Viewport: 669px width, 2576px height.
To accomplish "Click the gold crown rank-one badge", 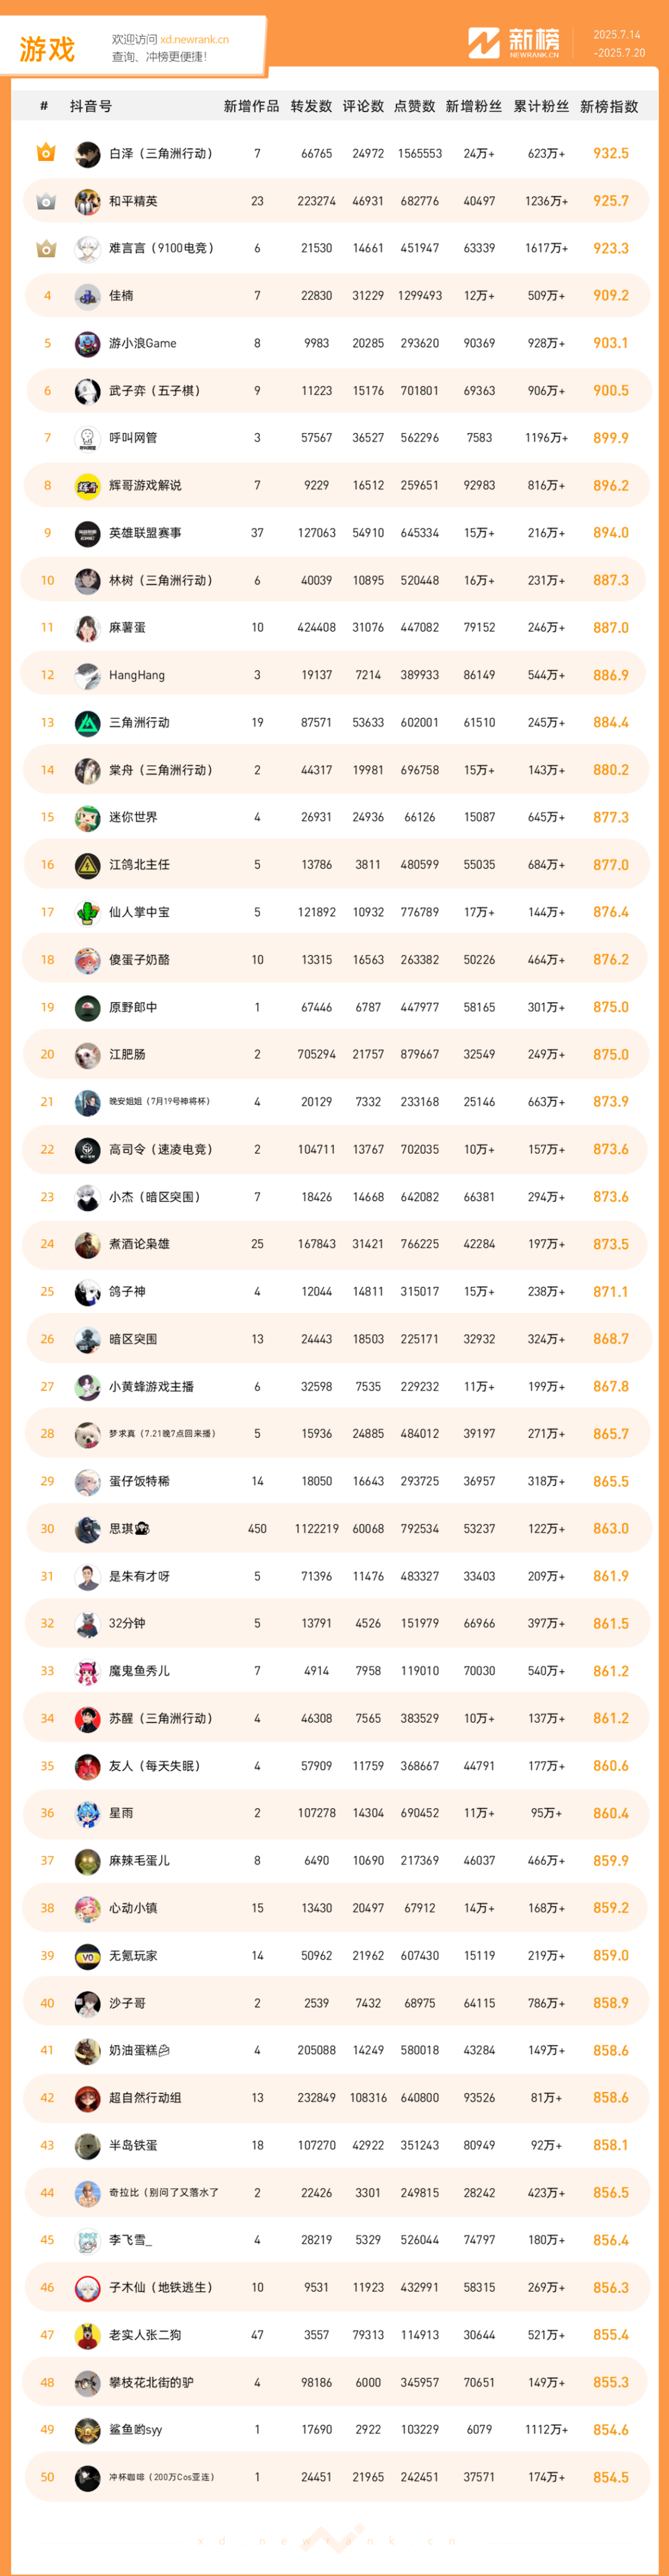I will (x=46, y=153).
